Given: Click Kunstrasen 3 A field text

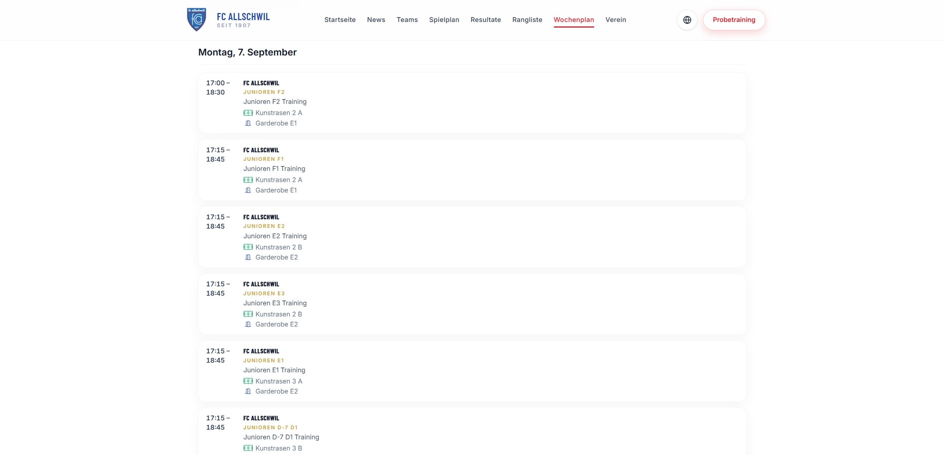Looking at the screenshot, I should [279, 381].
